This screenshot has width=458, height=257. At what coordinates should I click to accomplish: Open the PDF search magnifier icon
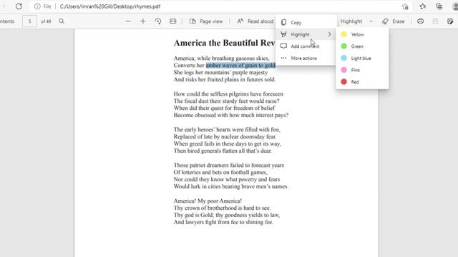coord(62,21)
